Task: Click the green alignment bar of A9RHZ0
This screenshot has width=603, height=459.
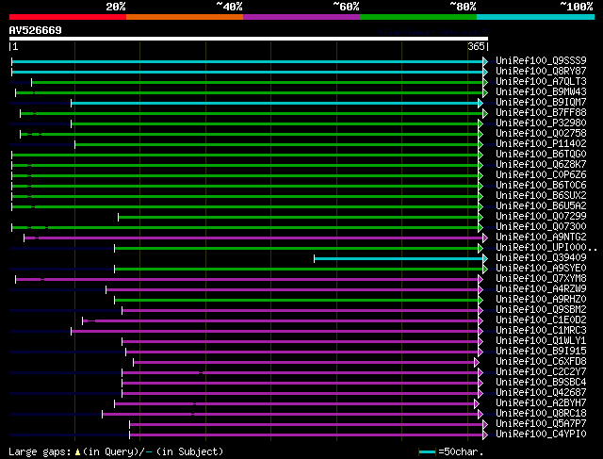Action: coord(299,300)
